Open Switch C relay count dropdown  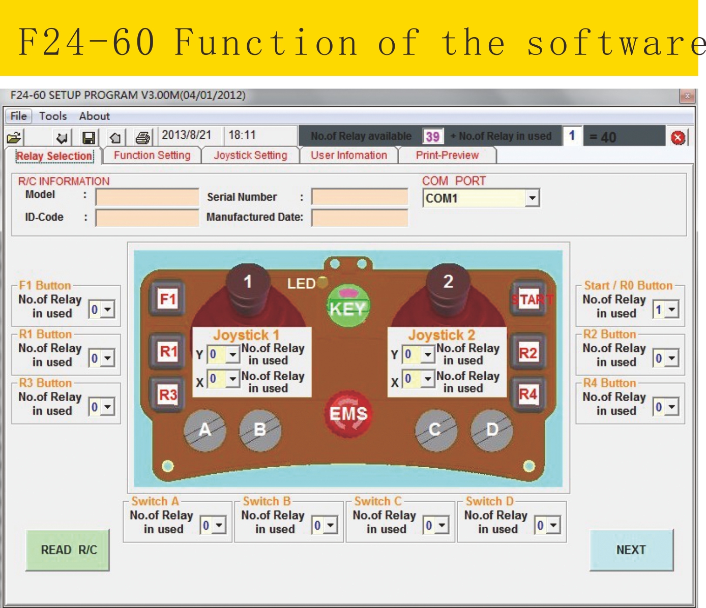442,525
